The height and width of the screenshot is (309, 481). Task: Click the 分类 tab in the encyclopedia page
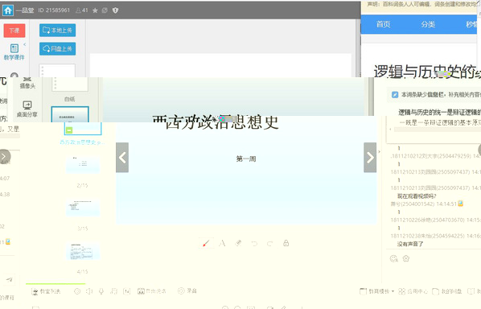tap(428, 24)
